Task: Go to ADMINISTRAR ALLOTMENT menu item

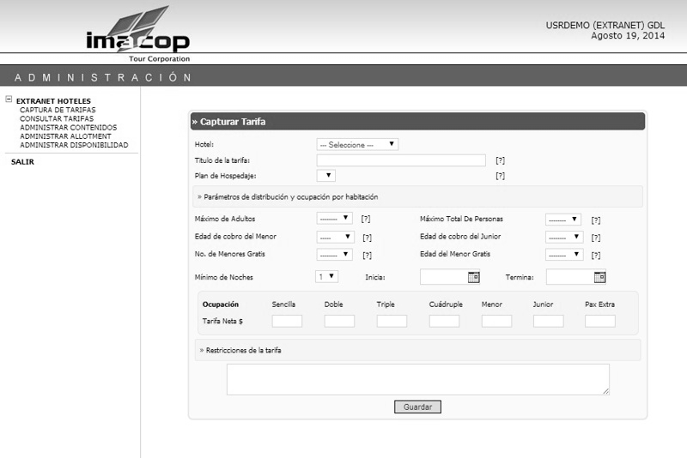Action: 65,136
